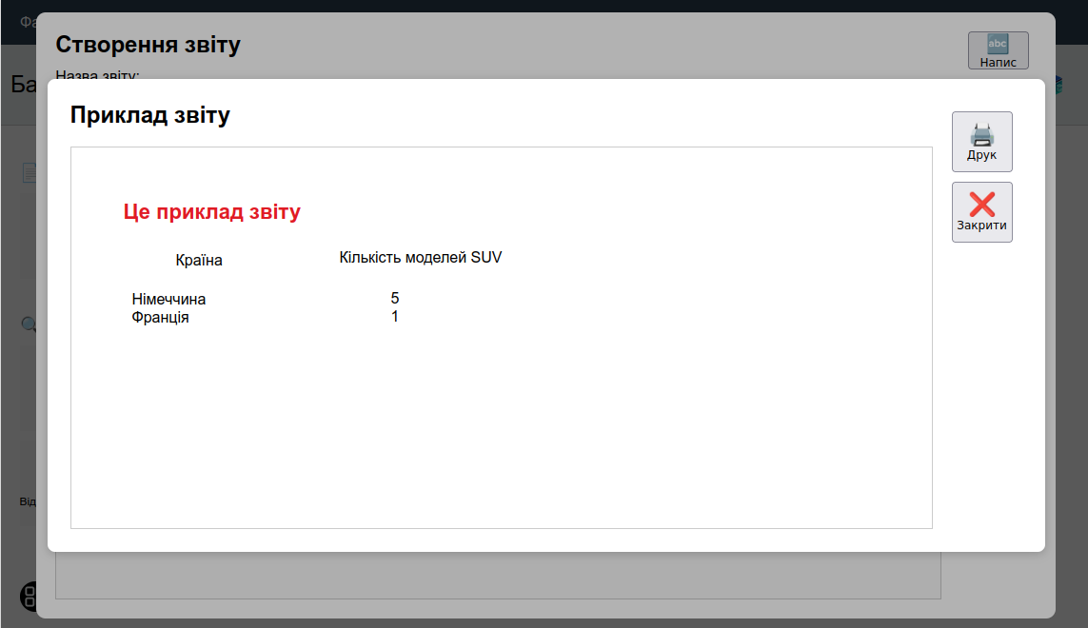
Task: Select the Кількість моделей SUV column header
Action: [421, 258]
